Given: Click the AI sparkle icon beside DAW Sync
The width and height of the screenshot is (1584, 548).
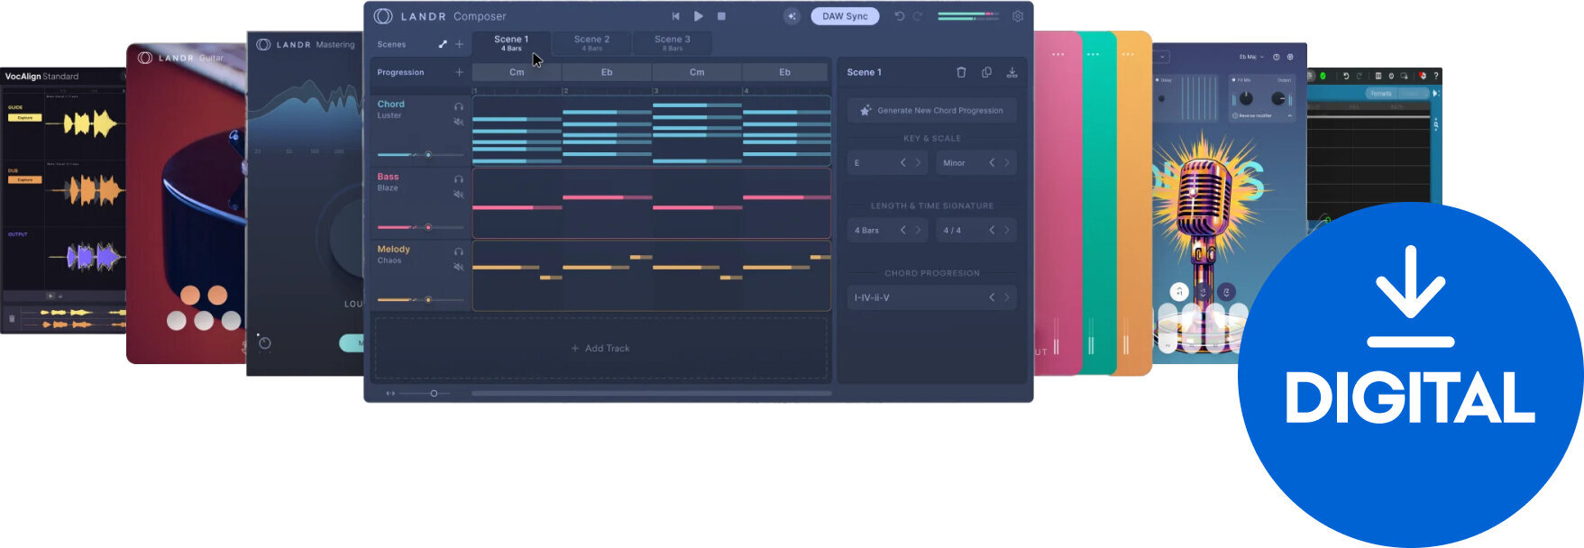Looking at the screenshot, I should pos(792,16).
